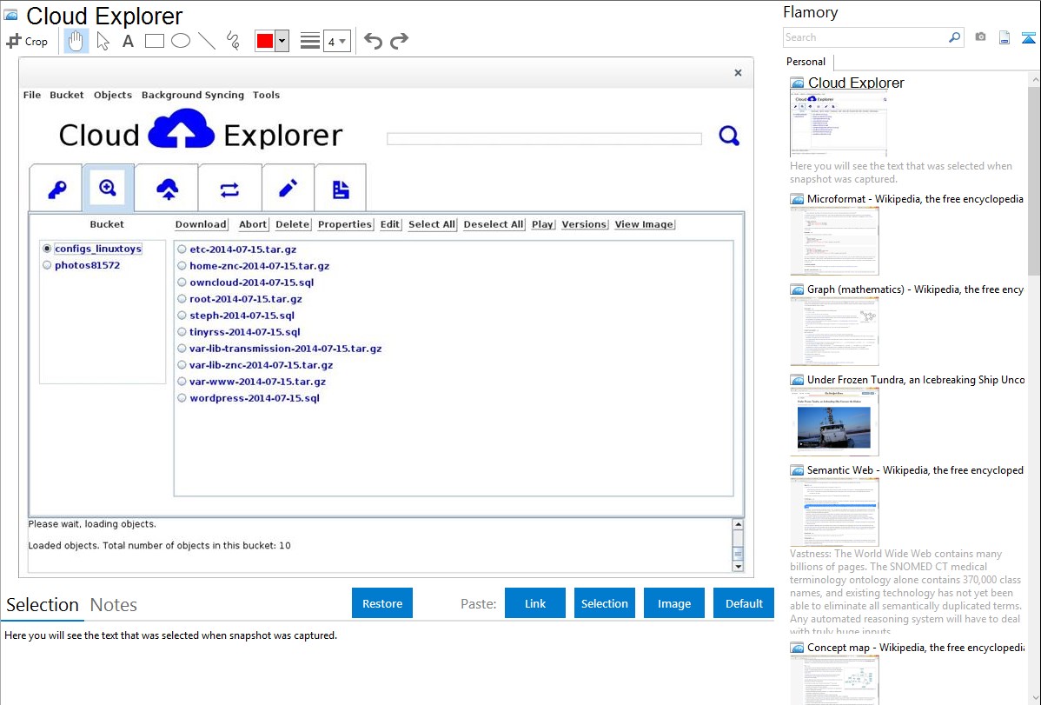Select the configs_linuxtoys bucket radio button

[x=48, y=249]
